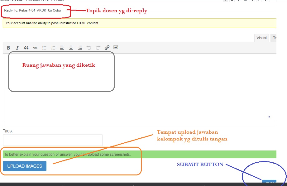Insert a blockquote using the quote icon
Viewport: 287px width, 186px height.
pos(26,48)
